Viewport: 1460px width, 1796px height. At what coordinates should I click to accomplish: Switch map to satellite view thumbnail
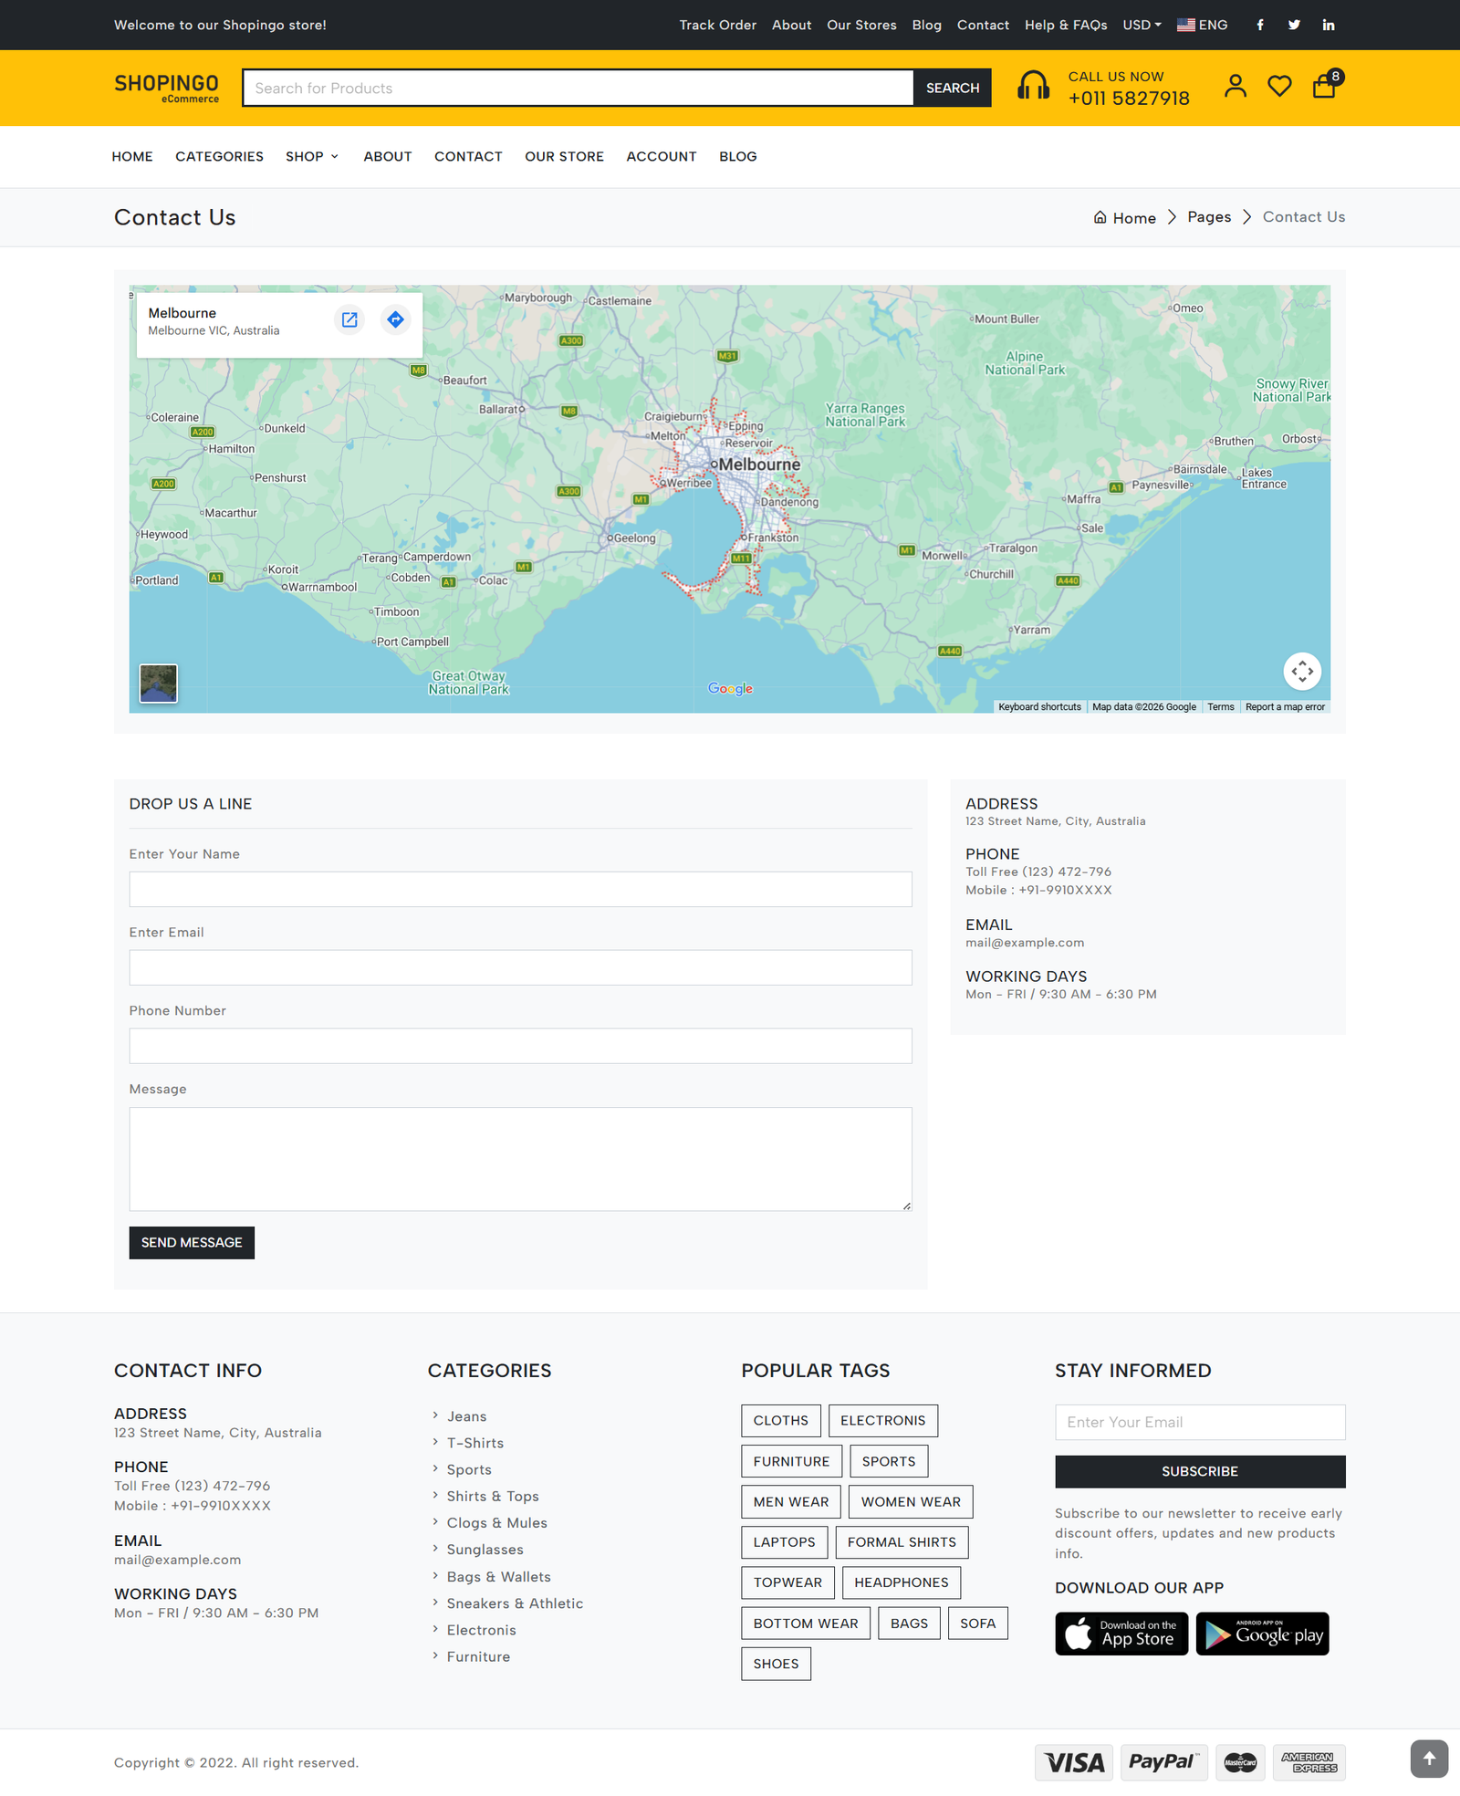coord(159,683)
